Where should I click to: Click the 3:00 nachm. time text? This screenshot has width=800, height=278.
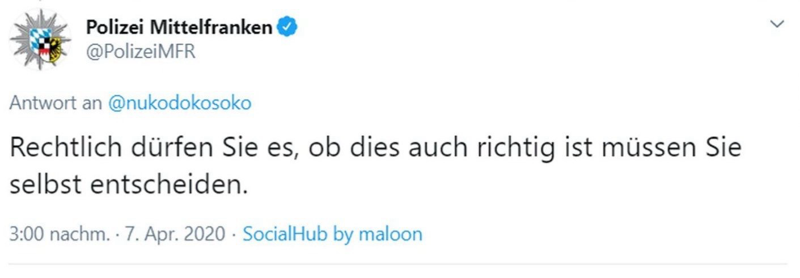point(60,234)
